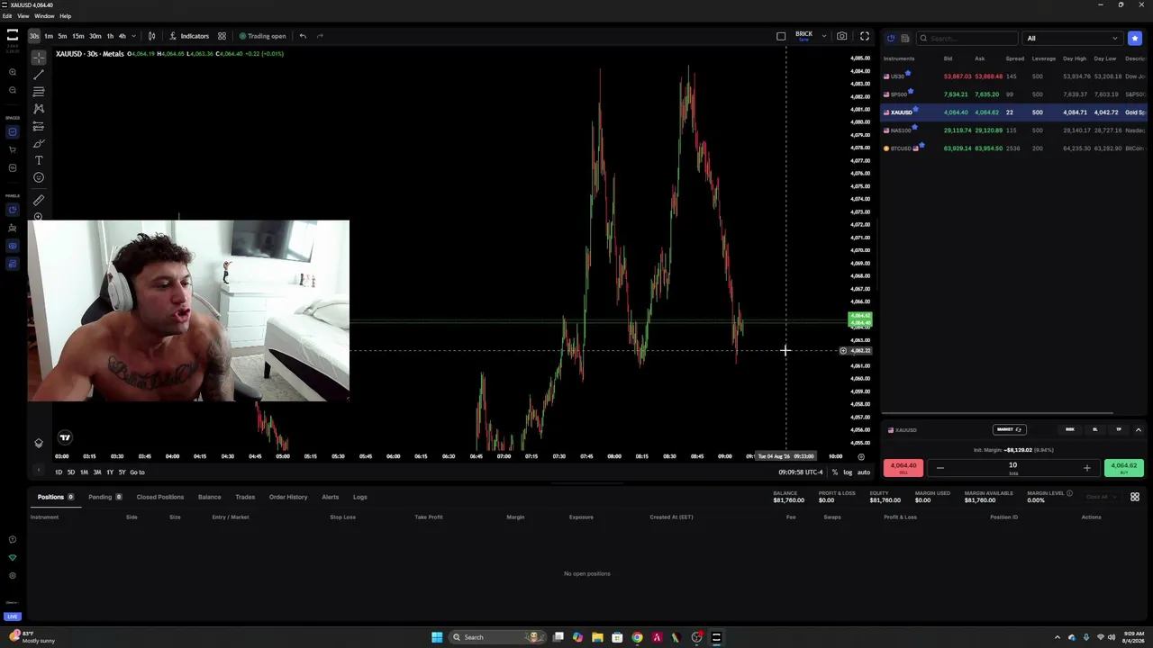This screenshot has height=648, width=1153.
Task: Set chart range to 1Y
Action: pyautogui.click(x=110, y=472)
